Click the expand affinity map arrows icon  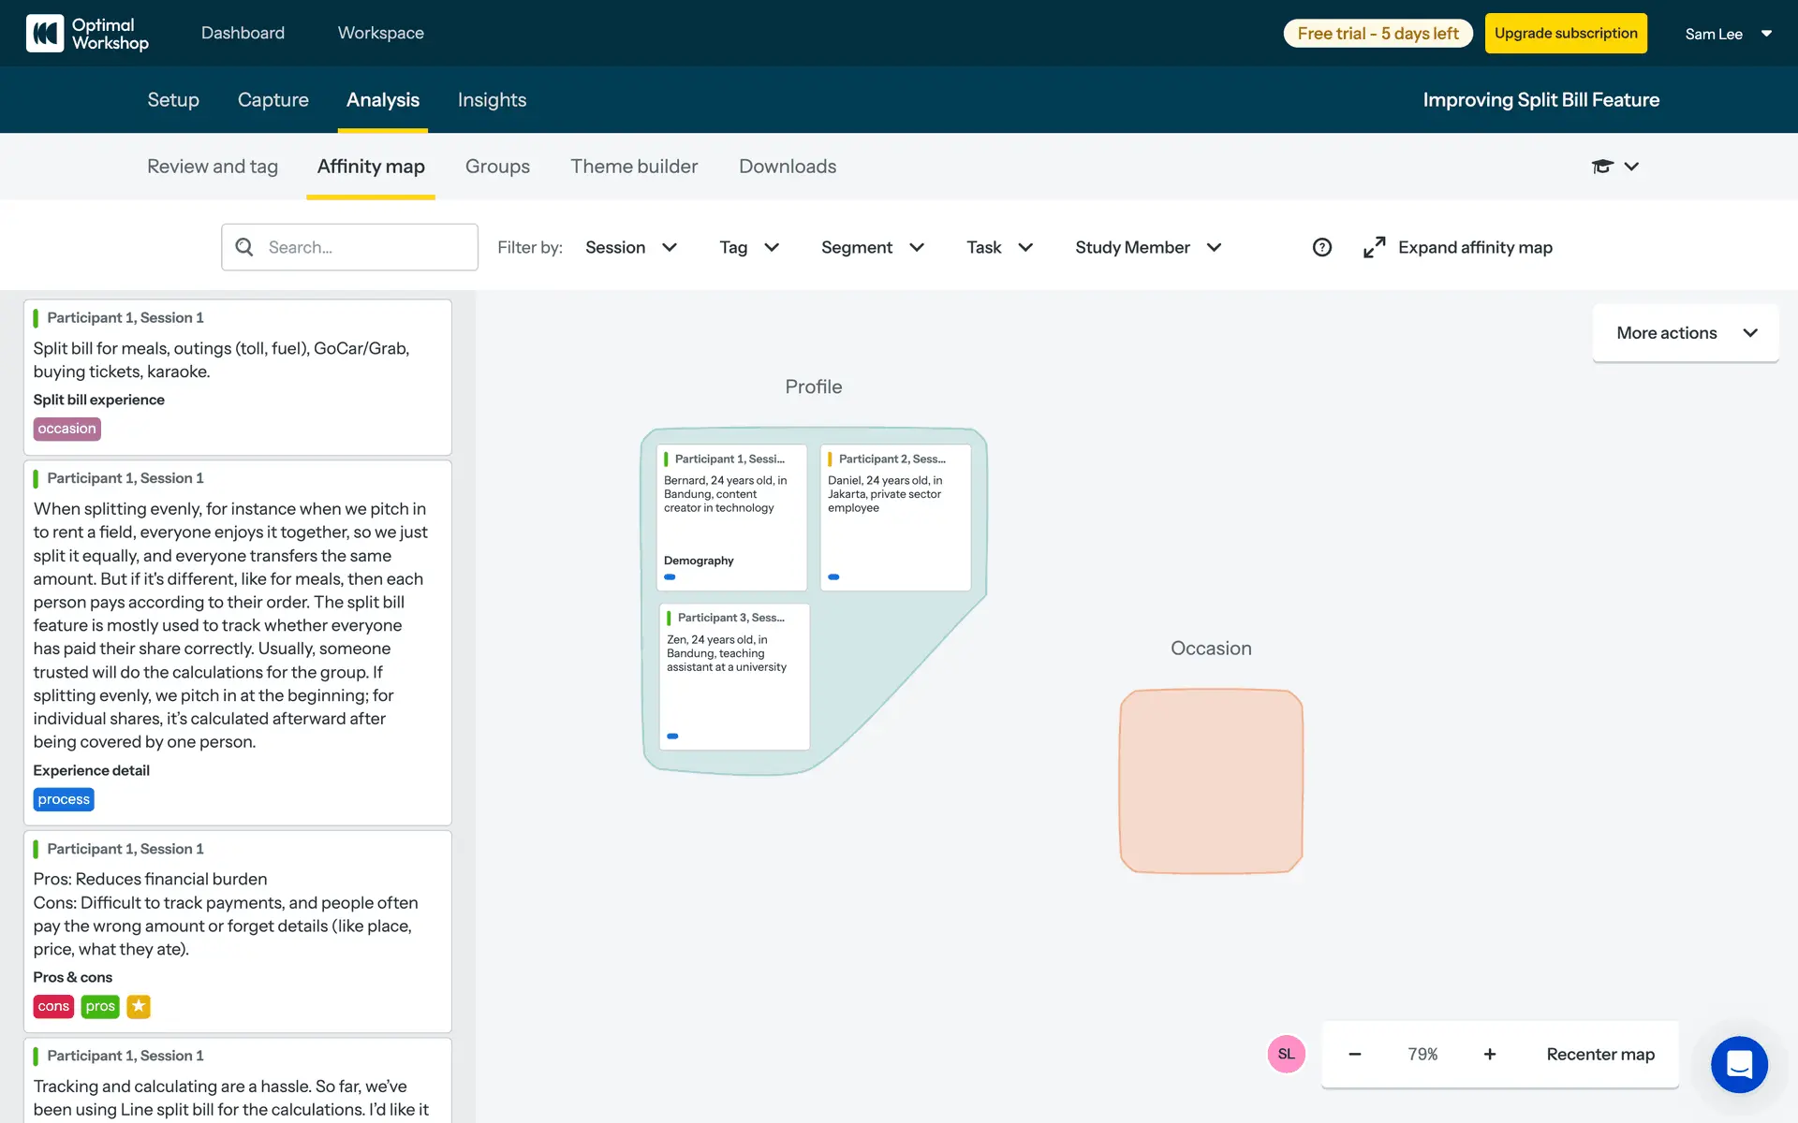(x=1374, y=247)
